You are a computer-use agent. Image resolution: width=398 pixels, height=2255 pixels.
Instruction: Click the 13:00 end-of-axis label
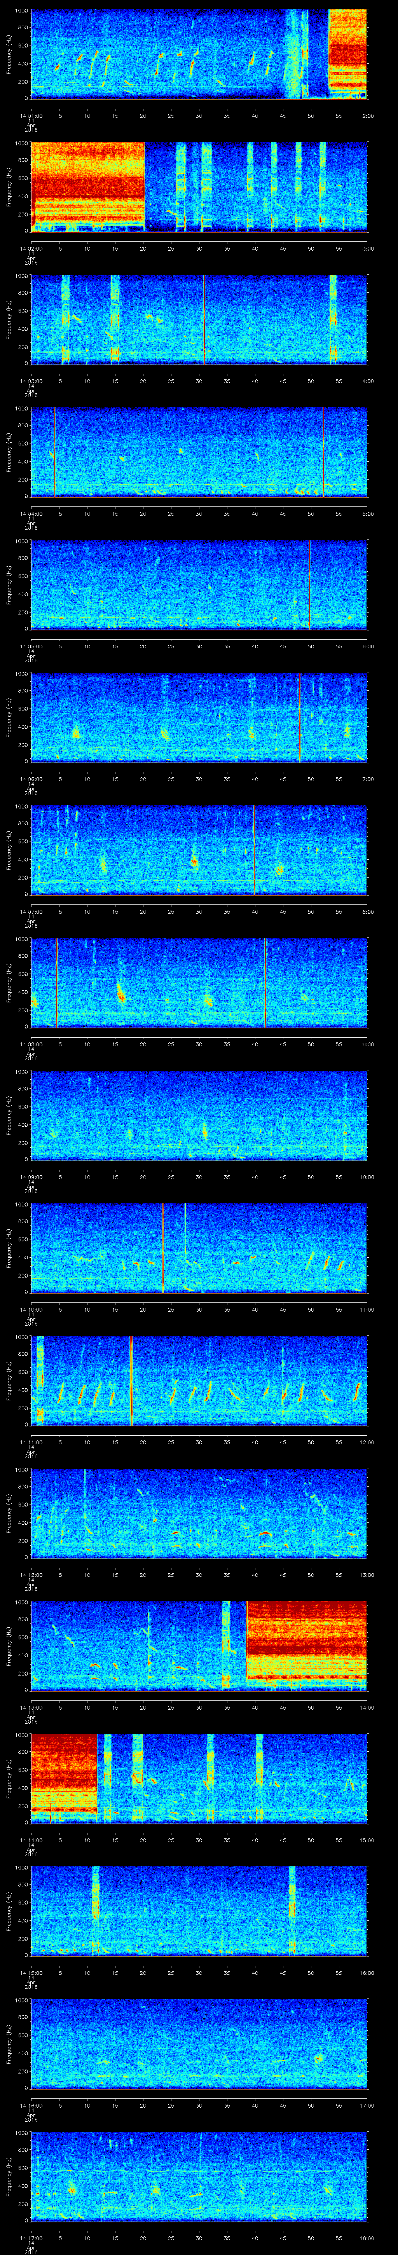tap(367, 1574)
